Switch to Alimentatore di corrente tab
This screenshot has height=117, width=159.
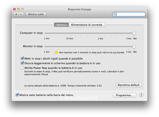[87, 25]
